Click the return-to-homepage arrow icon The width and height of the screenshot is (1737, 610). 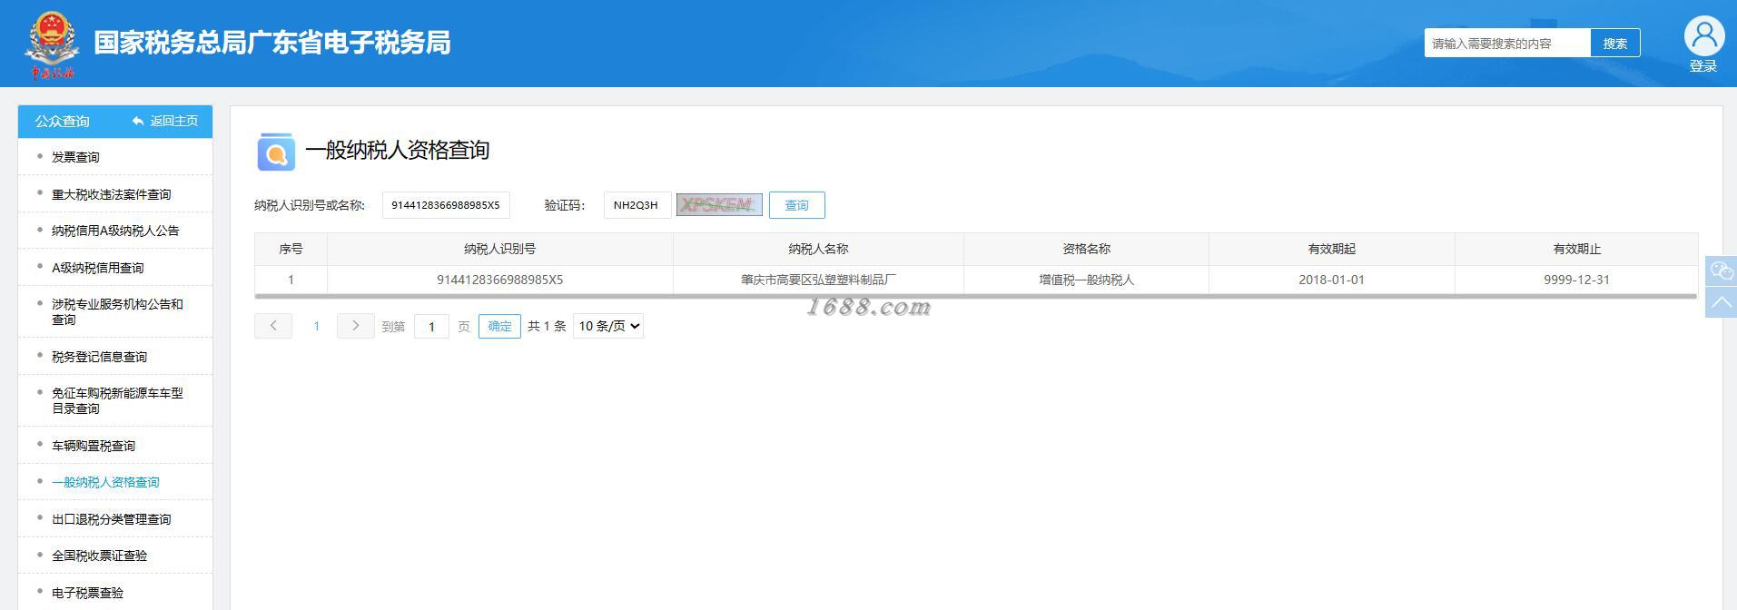point(138,121)
